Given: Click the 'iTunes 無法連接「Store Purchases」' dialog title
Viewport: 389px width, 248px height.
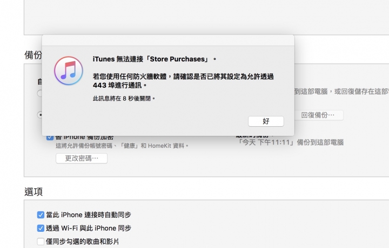Looking at the screenshot, I should click(x=155, y=59).
